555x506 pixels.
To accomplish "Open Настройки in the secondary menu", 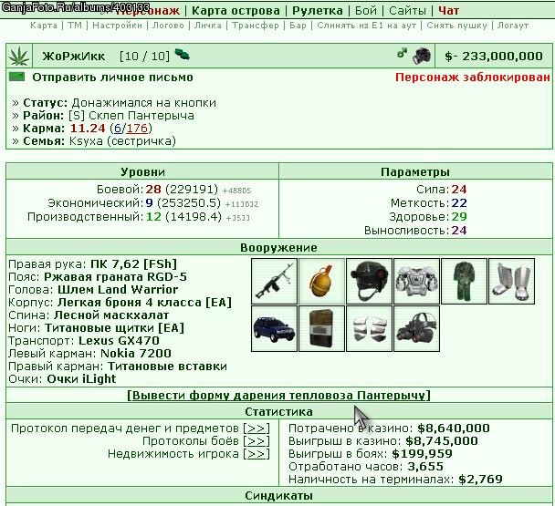I will [117, 26].
